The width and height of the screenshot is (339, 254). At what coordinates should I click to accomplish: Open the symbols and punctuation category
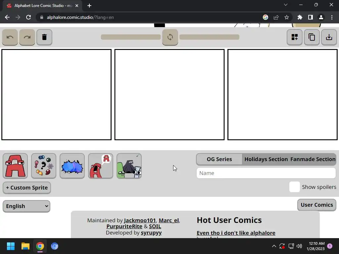pyautogui.click(x=44, y=166)
